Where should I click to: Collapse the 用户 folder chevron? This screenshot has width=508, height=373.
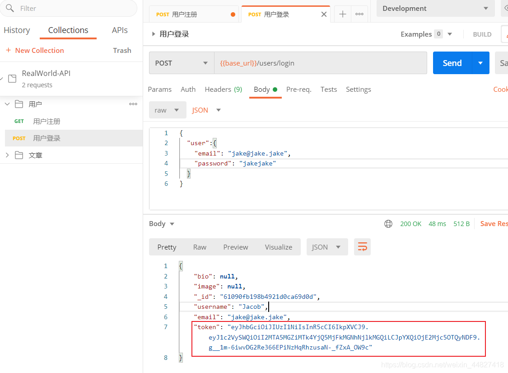point(7,104)
